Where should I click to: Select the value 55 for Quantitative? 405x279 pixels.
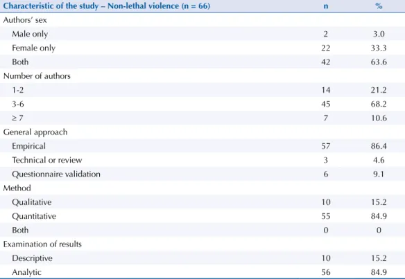(326, 216)
